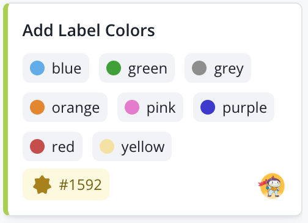Click the card's green left border
308x223 pixels.
click(5, 109)
